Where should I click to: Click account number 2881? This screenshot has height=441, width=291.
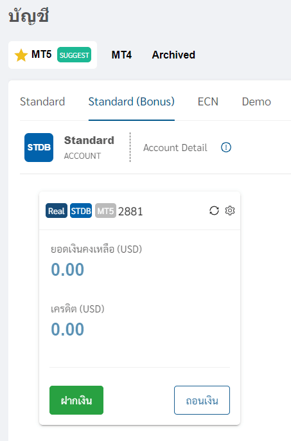(130, 212)
